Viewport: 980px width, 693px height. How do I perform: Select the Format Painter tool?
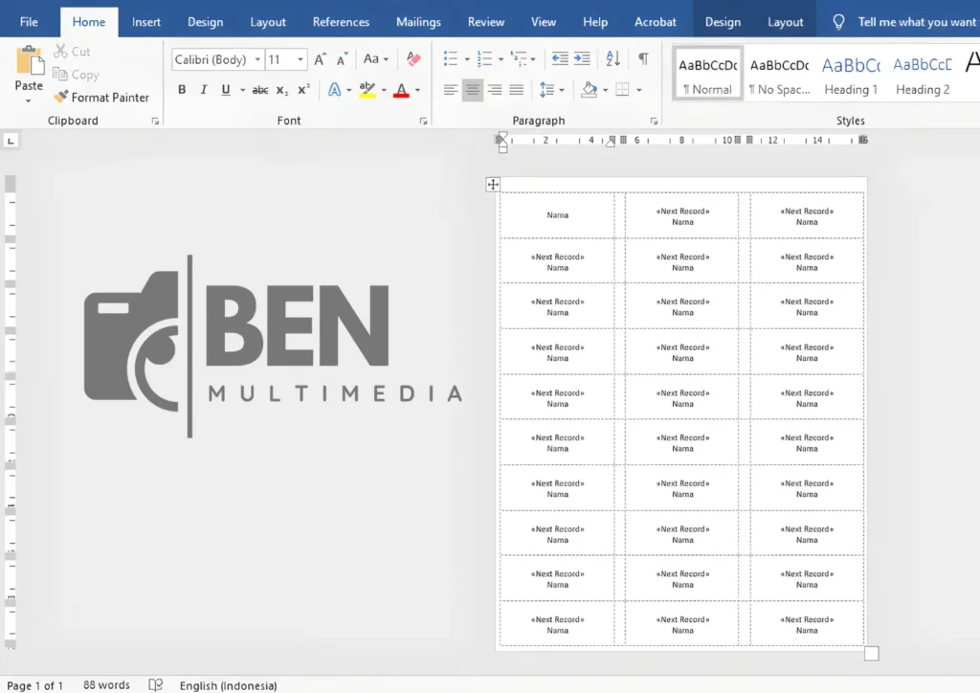(102, 97)
